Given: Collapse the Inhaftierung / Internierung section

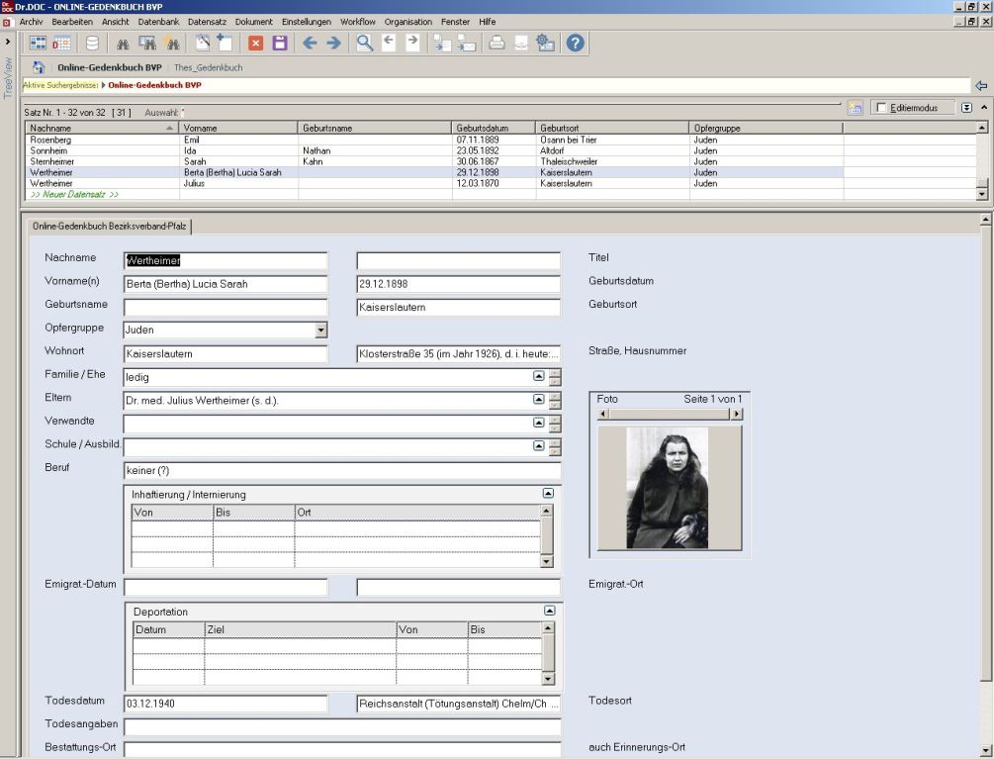Looking at the screenshot, I should (x=548, y=493).
